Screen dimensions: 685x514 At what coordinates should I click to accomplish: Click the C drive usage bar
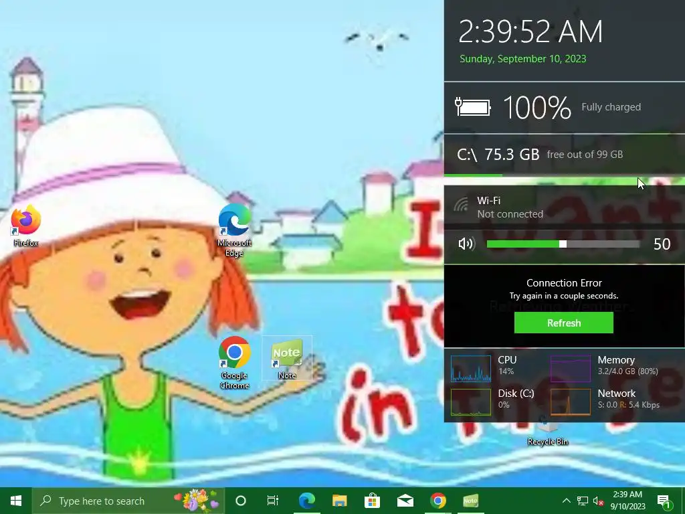[565, 175]
